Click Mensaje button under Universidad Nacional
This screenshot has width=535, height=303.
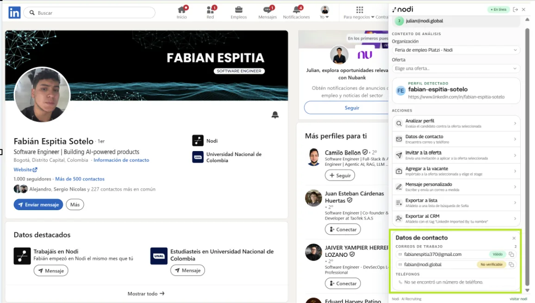187,270
